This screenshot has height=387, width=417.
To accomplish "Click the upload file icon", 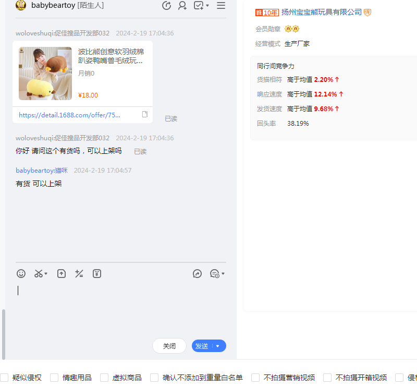I will click(x=62, y=274).
